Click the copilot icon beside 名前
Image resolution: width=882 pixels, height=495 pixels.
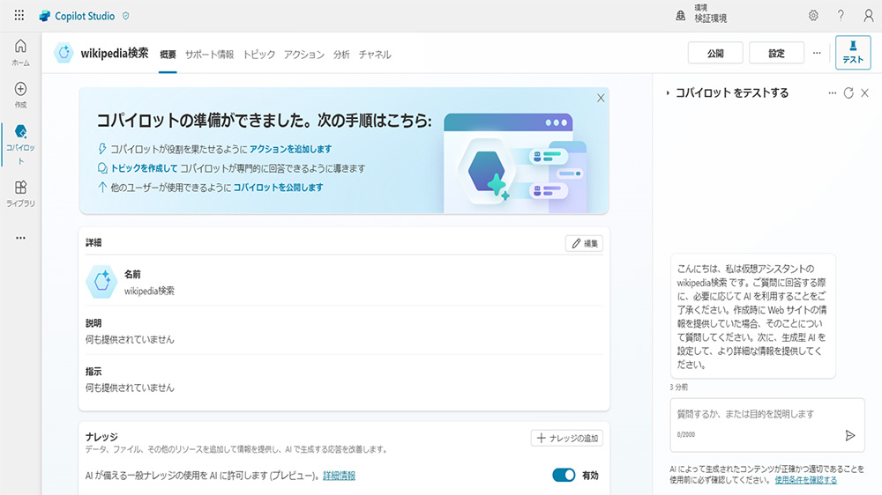click(101, 282)
